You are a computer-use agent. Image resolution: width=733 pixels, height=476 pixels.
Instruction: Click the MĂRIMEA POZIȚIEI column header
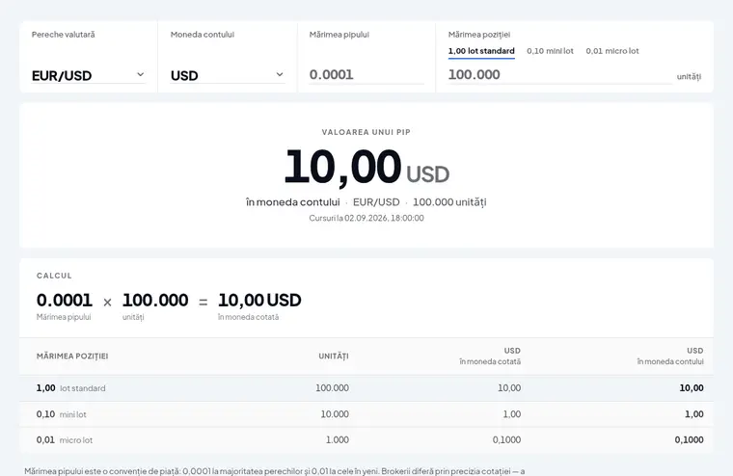(x=72, y=356)
